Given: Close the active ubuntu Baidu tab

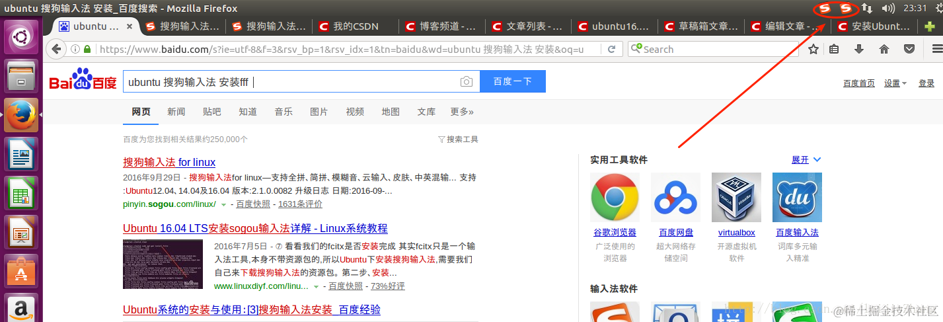Looking at the screenshot, I should 130,26.
